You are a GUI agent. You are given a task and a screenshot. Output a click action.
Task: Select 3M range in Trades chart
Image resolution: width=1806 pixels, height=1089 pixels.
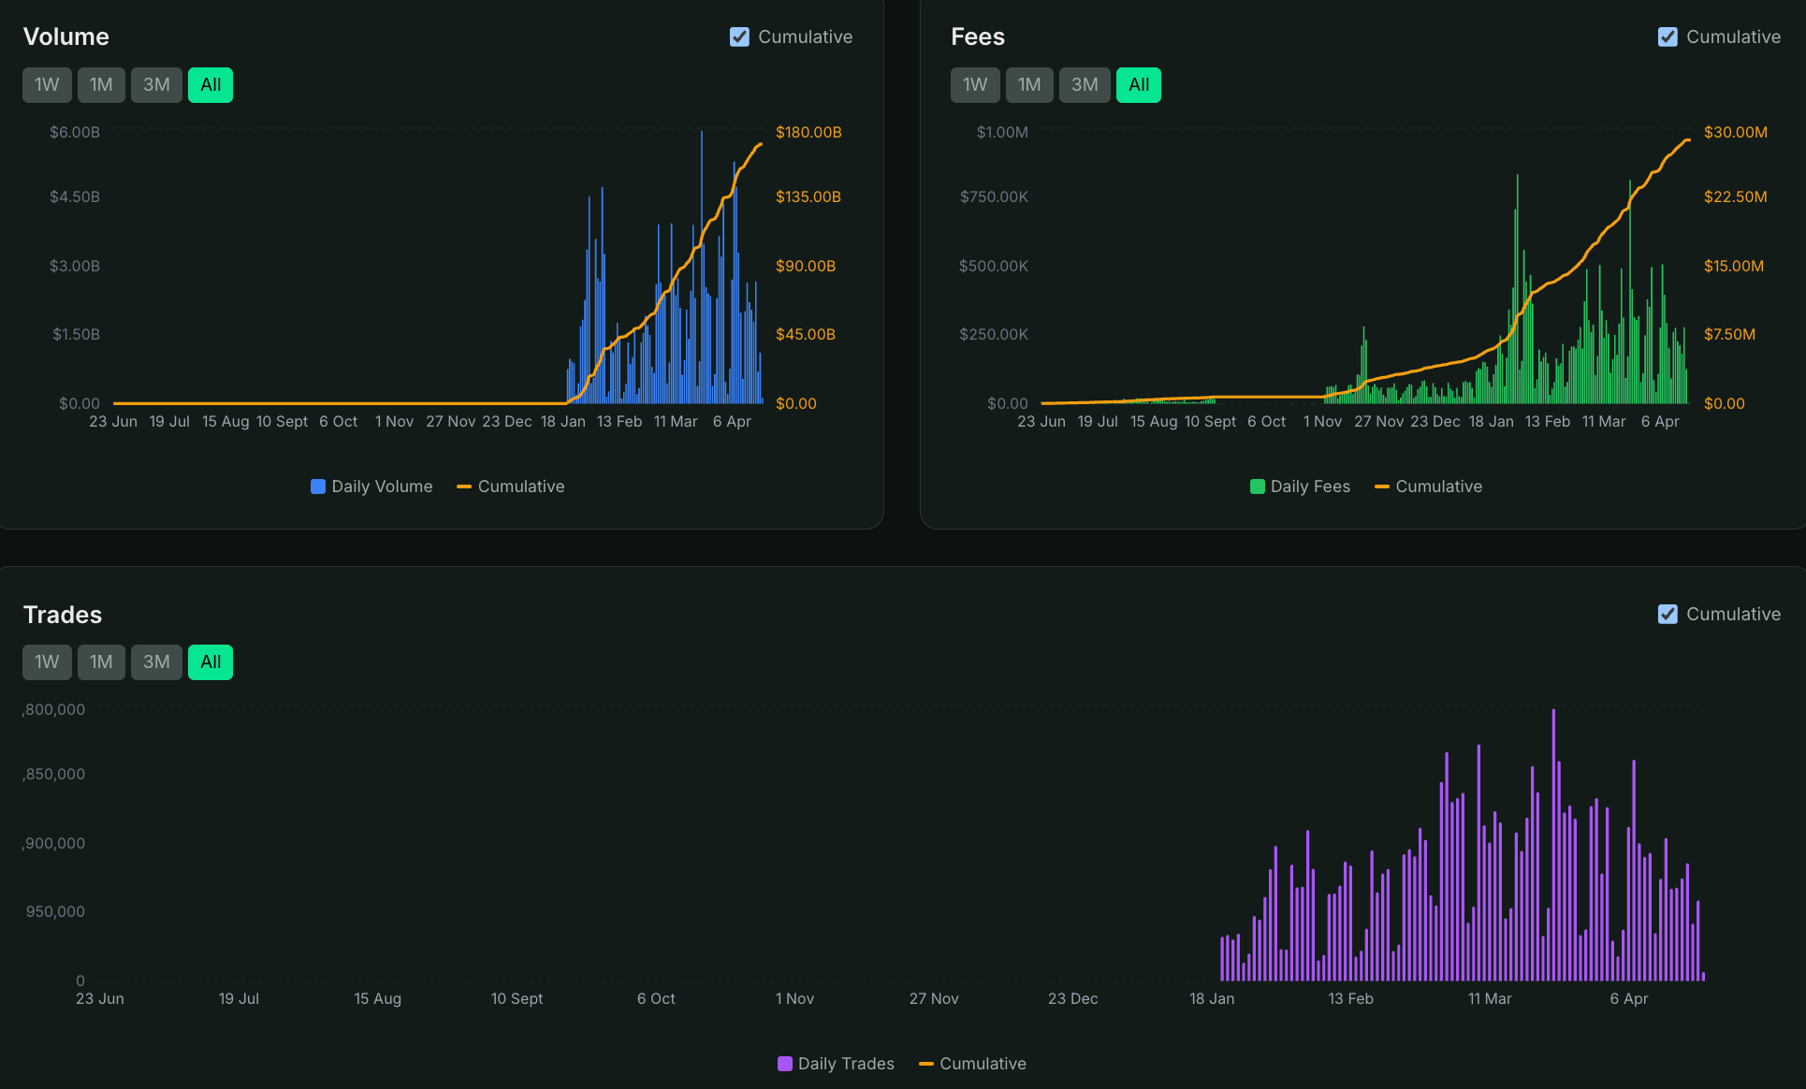coord(156,662)
